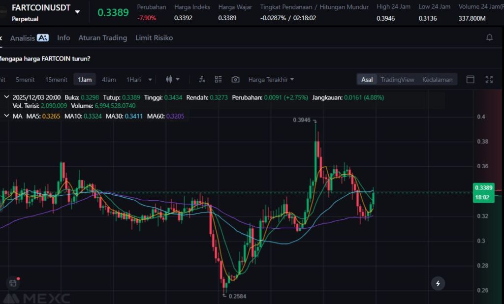This screenshot has height=304, width=504.
Task: Open the Aturan Trading tab
Action: pos(102,38)
